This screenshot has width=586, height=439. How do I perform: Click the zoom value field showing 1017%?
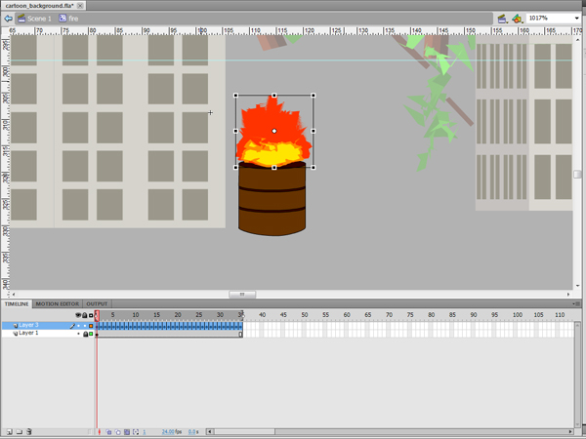click(549, 18)
